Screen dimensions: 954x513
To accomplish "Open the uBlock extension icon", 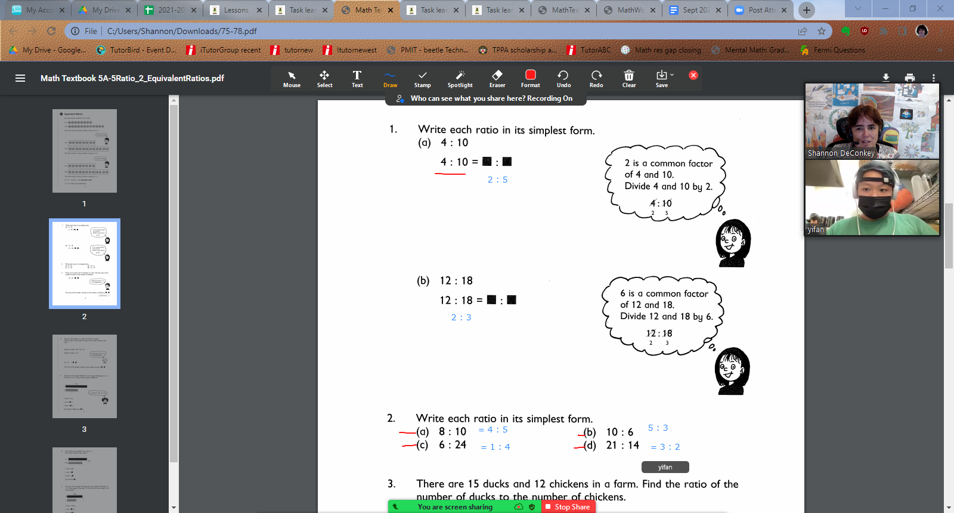I will point(865,31).
